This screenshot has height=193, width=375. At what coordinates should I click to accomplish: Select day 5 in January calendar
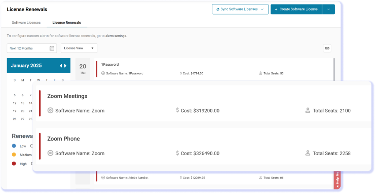click(15, 95)
